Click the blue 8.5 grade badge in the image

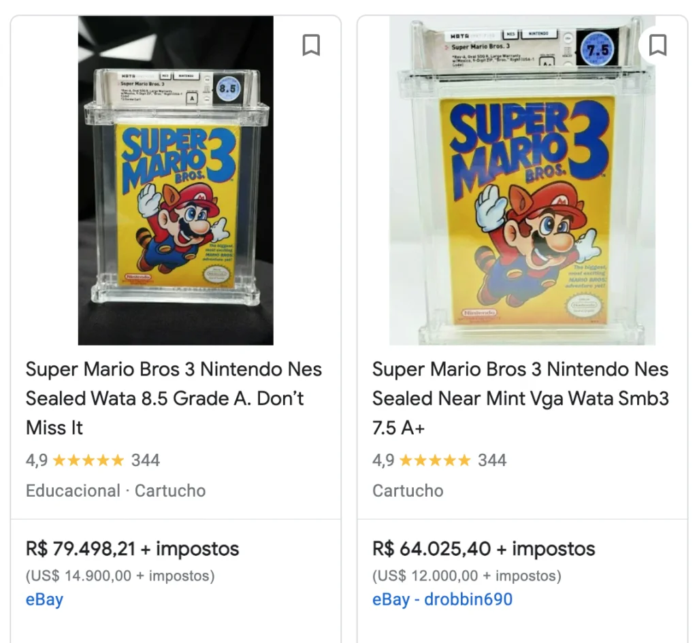pos(227,88)
